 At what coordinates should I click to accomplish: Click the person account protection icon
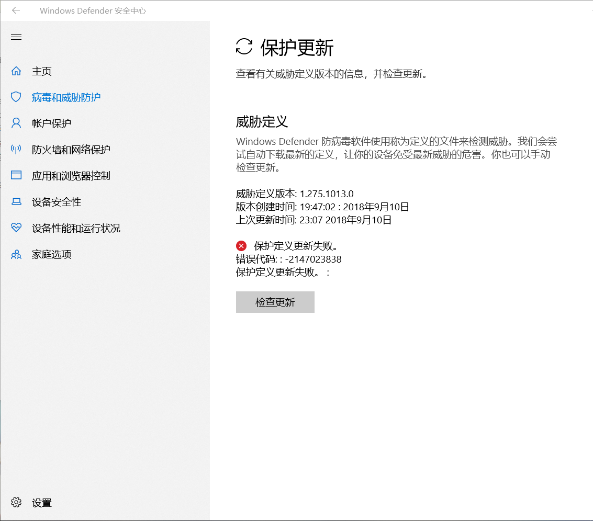click(16, 123)
